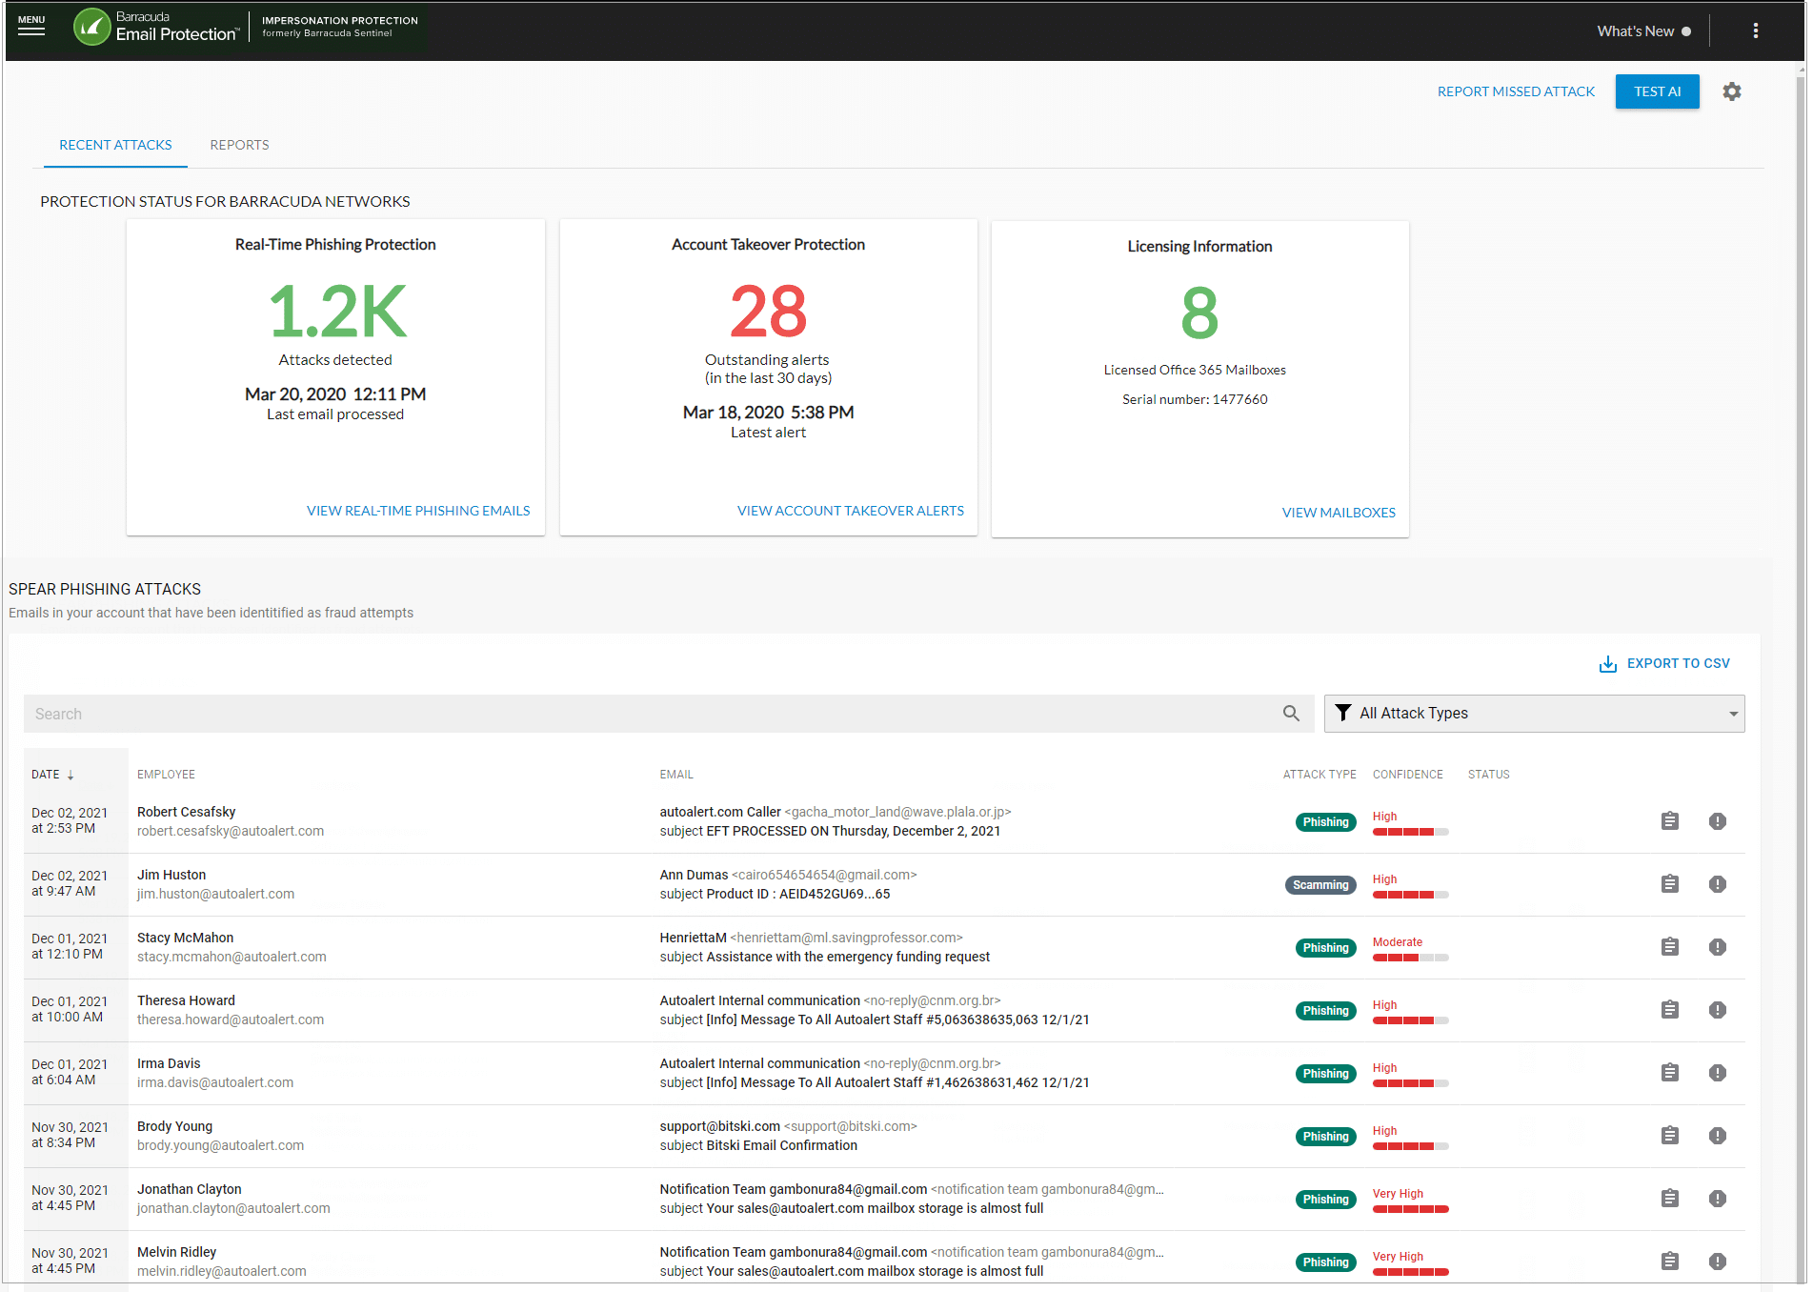Screen dimensions: 1813x1292
Task: Open VIEW ACCOUNT TAKEOVER ALERTS link
Action: point(850,511)
